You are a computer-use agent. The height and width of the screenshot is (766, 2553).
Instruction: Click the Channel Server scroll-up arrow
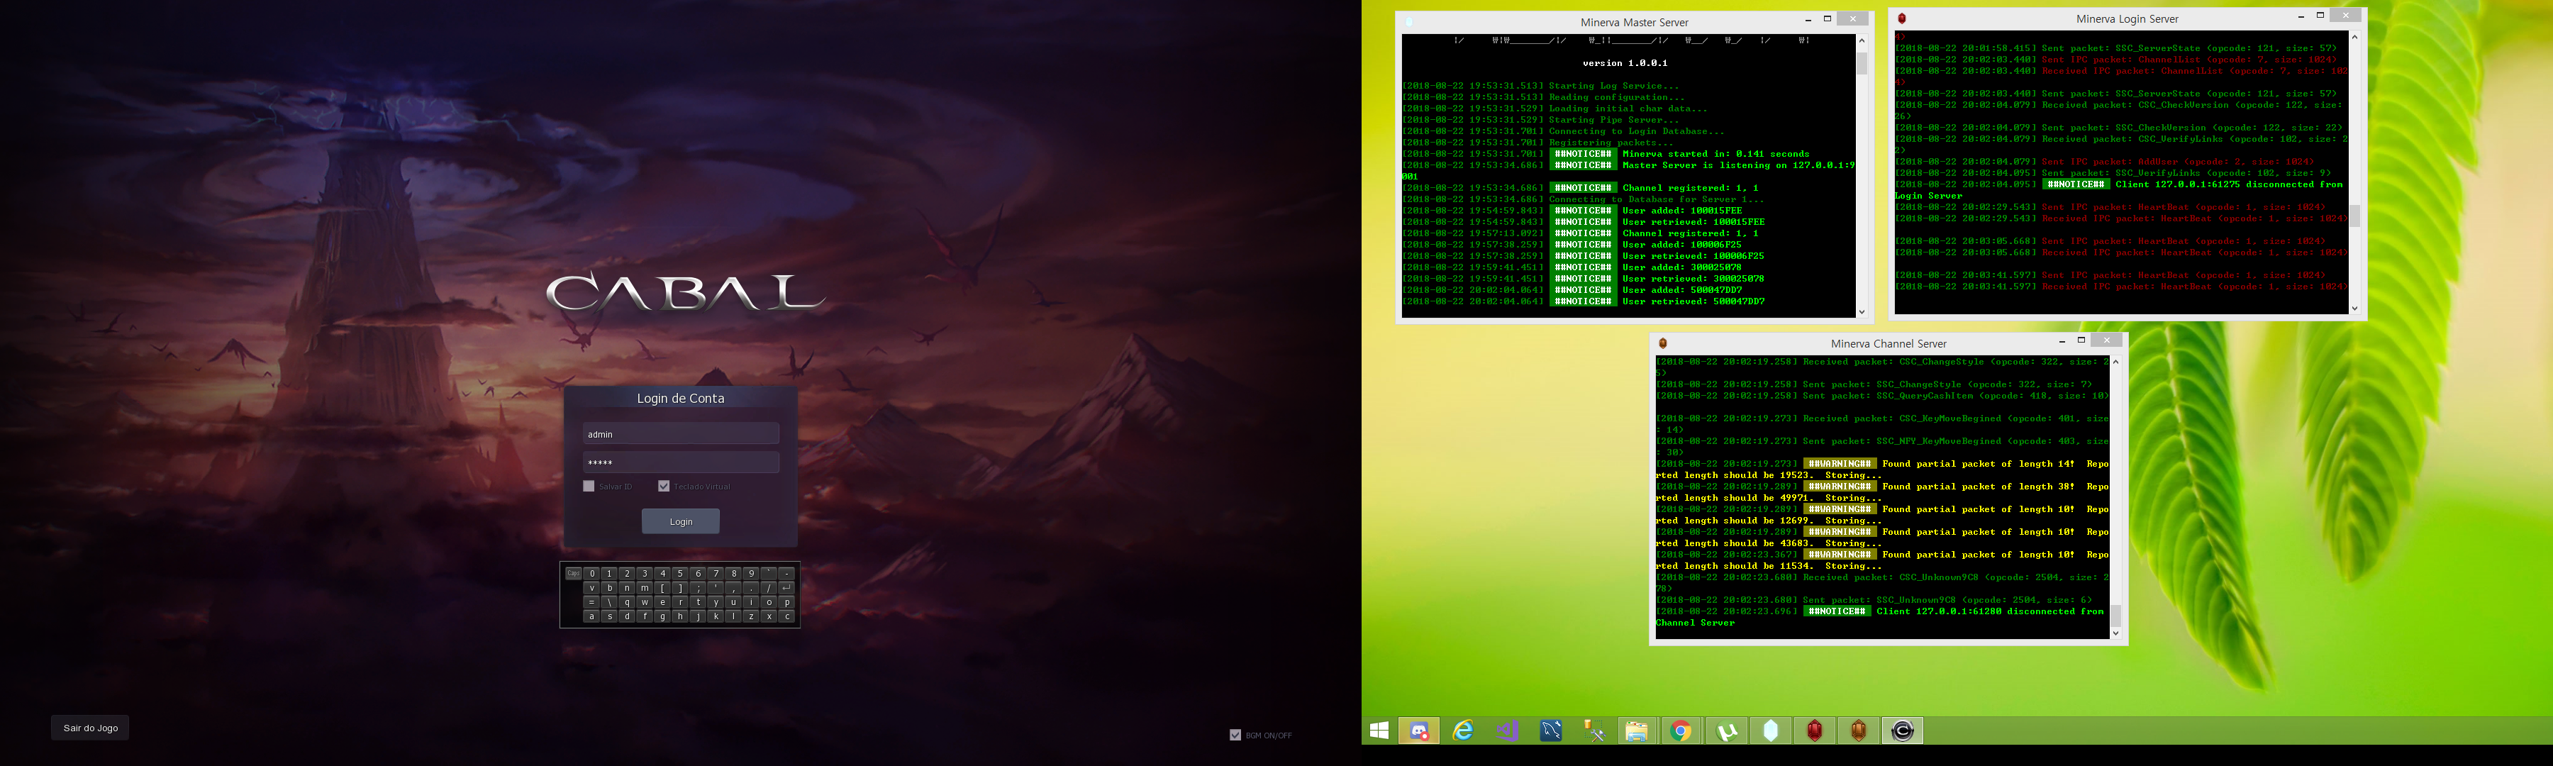2115,362
